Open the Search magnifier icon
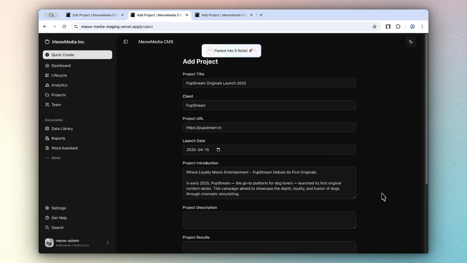This screenshot has width=467, height=263. [47, 228]
